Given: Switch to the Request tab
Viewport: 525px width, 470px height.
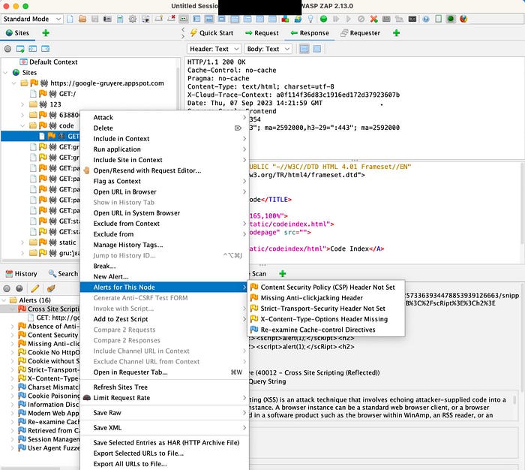Looking at the screenshot, I should 262,33.
